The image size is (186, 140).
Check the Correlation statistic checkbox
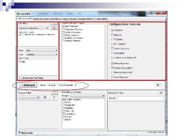[64, 114]
